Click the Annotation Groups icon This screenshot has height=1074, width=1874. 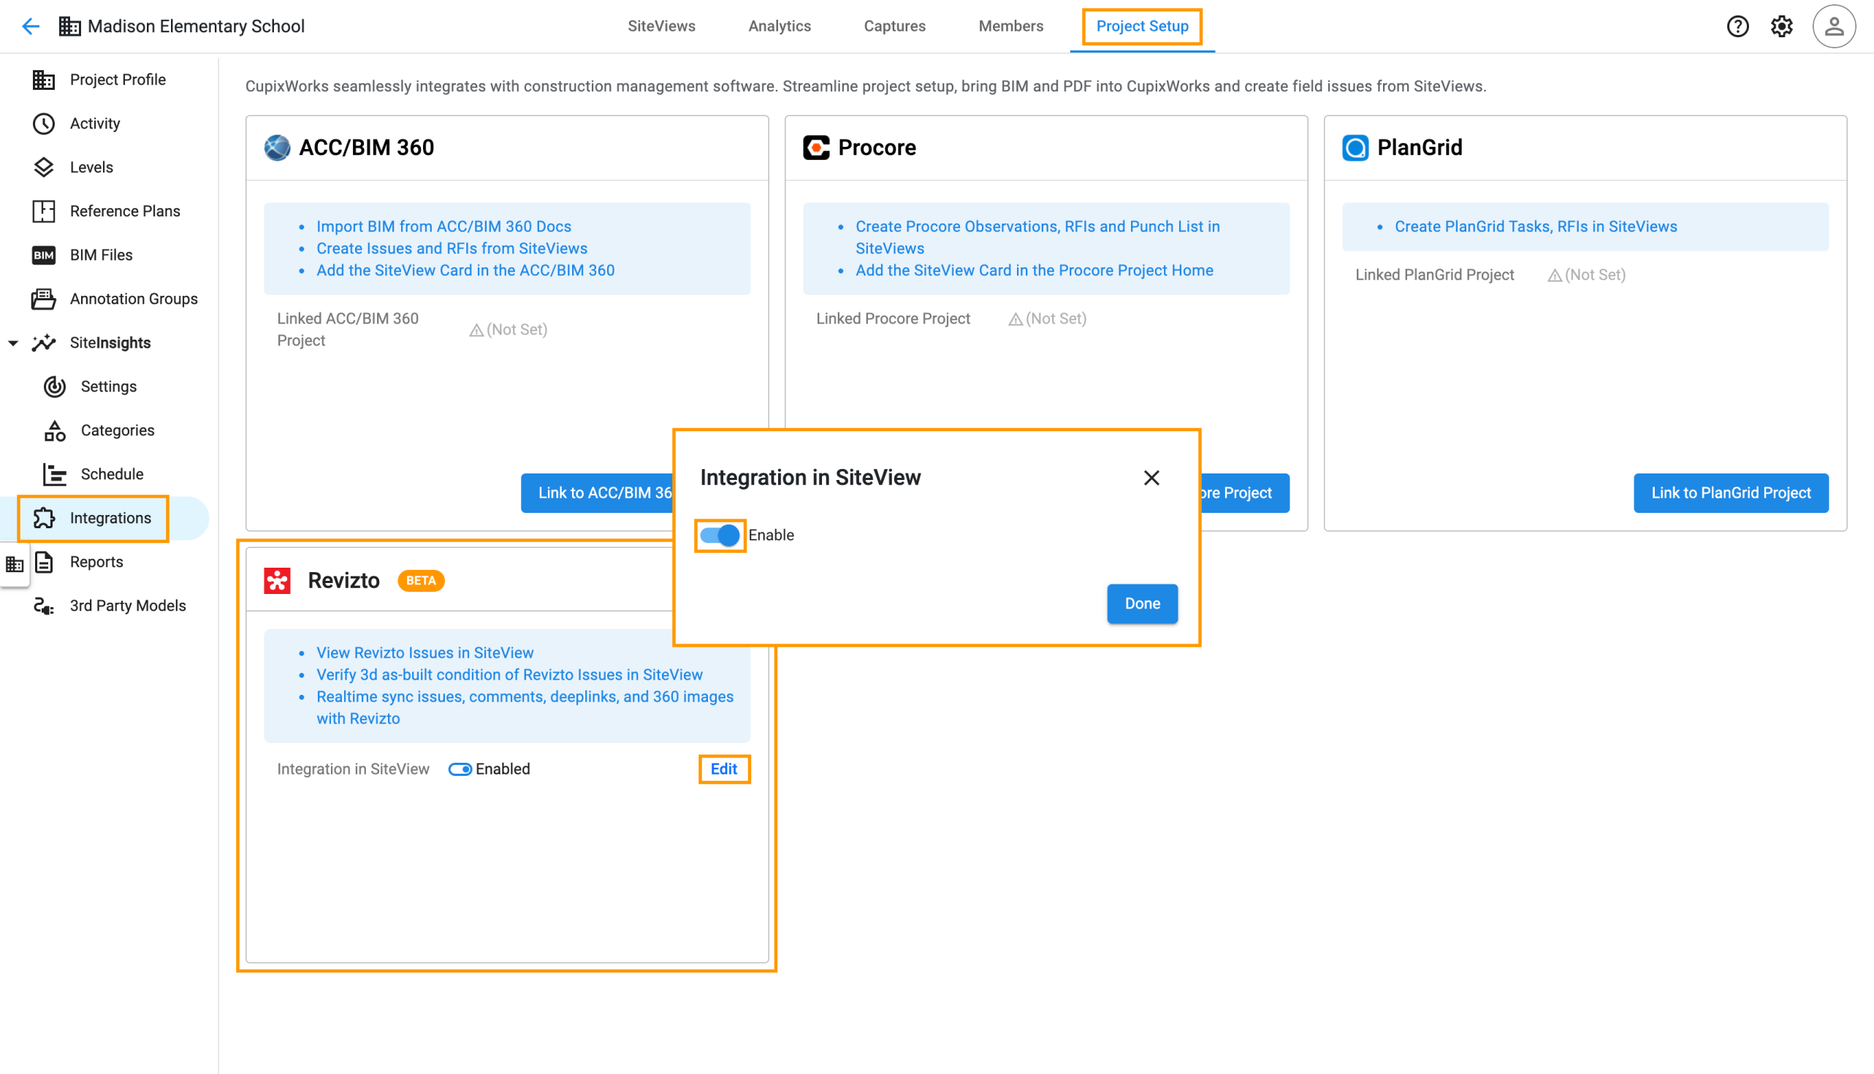click(x=44, y=299)
